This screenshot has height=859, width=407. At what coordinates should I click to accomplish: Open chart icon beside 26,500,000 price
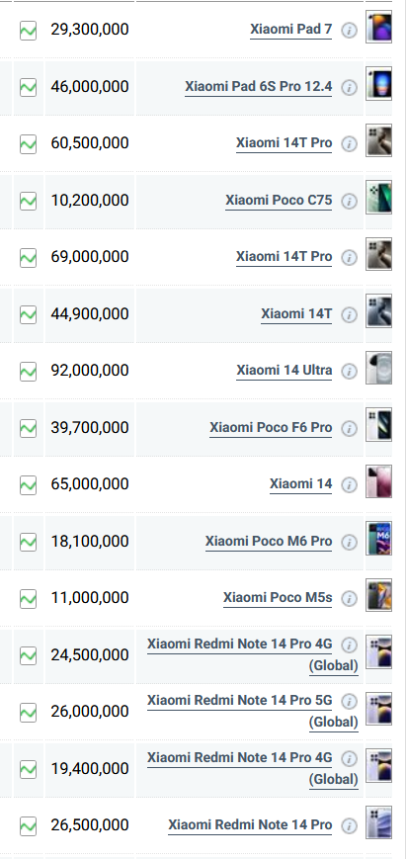click(x=28, y=825)
